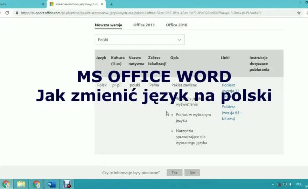308x189 pixels.
Task: Close the first browser tab
Action: click(x=43, y=4)
